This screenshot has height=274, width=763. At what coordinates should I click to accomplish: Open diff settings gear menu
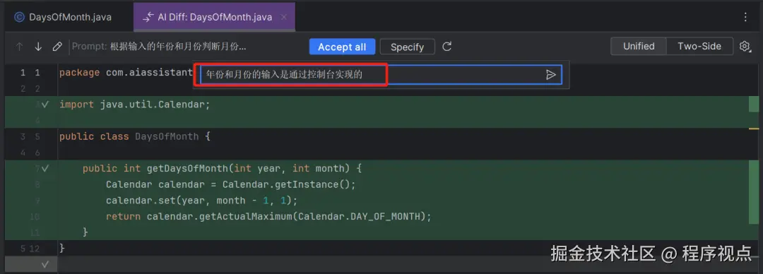click(745, 46)
